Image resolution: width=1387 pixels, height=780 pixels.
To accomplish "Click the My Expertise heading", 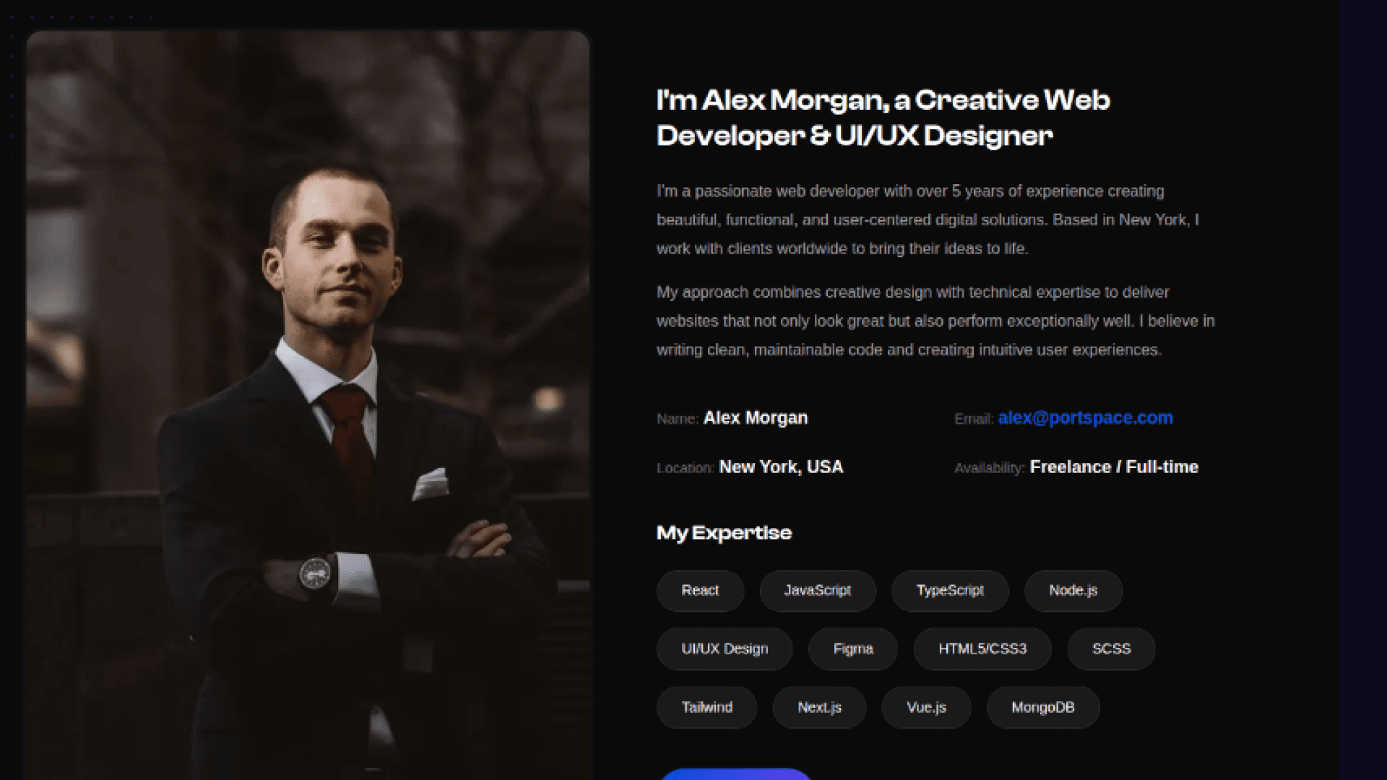I will [x=724, y=533].
